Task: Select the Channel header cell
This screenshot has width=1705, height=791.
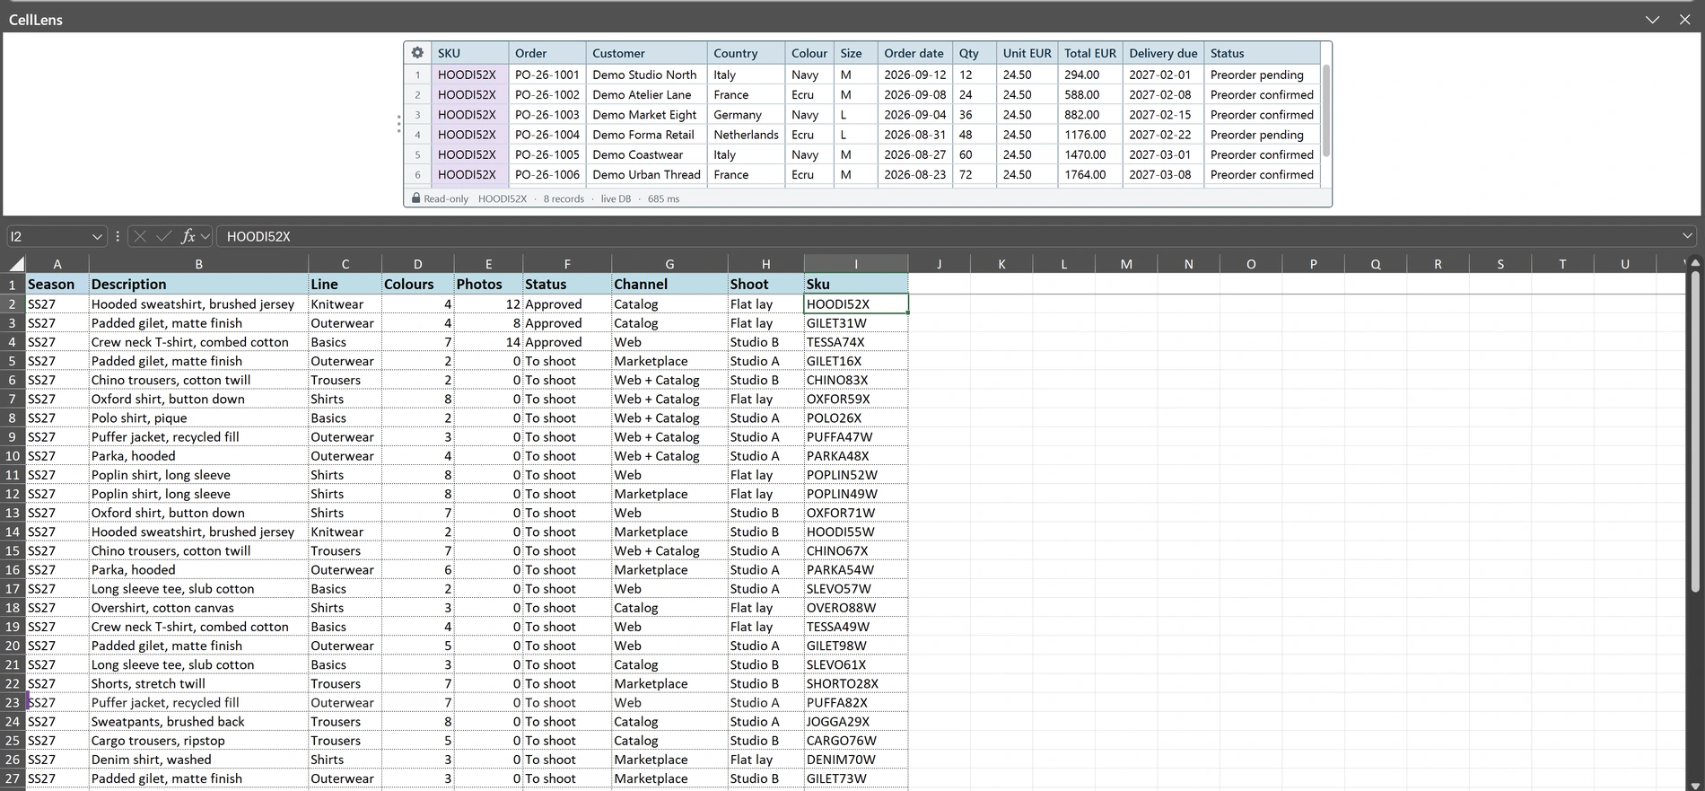Action: [x=669, y=284]
